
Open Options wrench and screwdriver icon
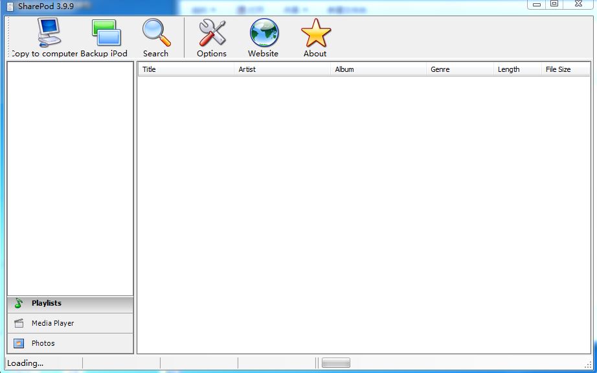[x=212, y=33]
